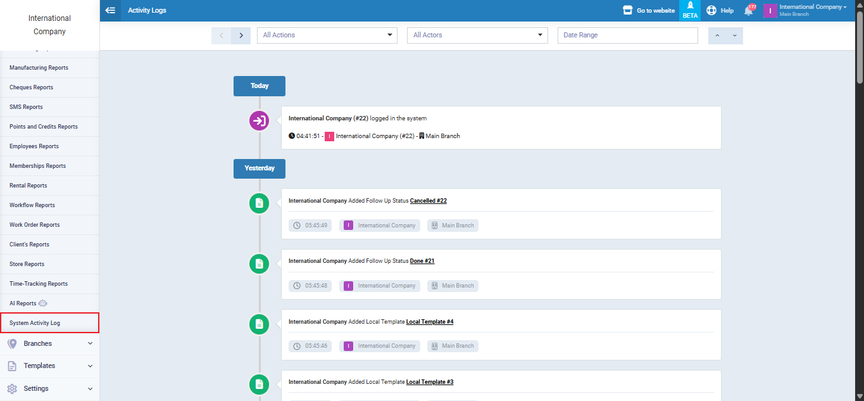This screenshot has width=864, height=401.
Task: Click green document icon for Done #21
Action: point(259,264)
